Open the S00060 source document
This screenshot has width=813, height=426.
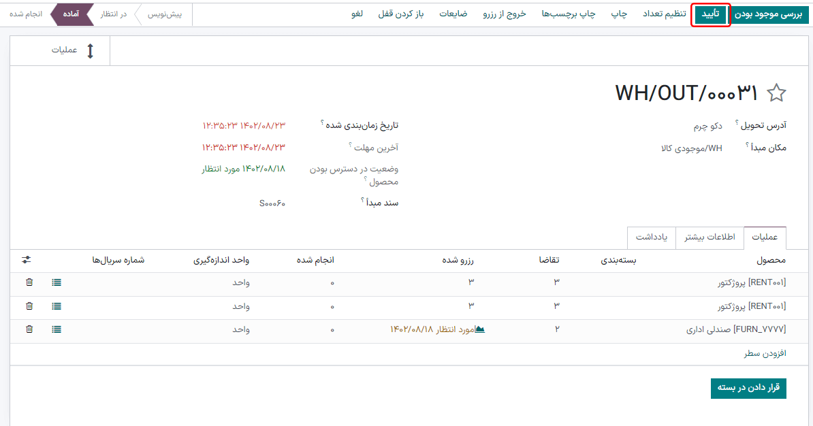(x=272, y=203)
